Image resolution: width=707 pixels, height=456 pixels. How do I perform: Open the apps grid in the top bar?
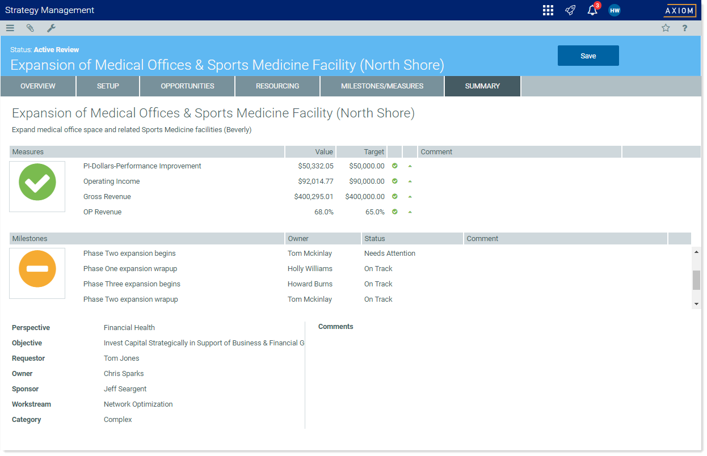pyautogui.click(x=548, y=10)
